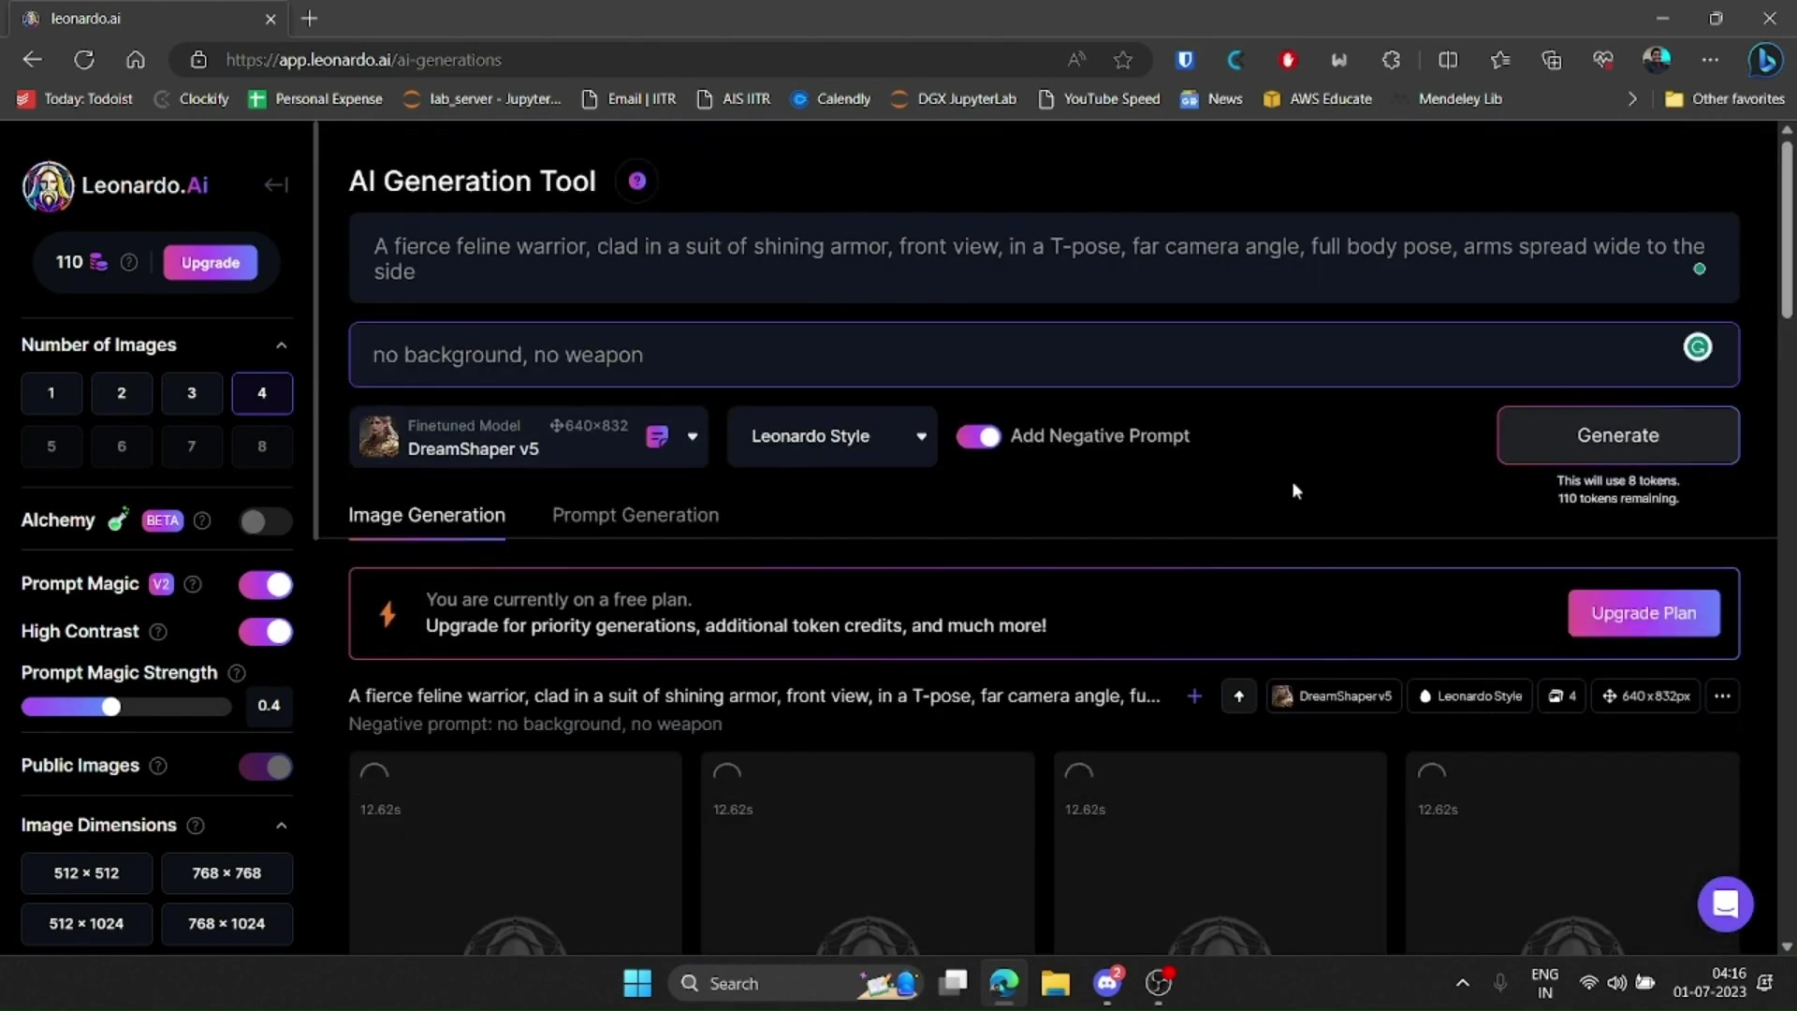Collapse the Number of Images section
The height and width of the screenshot is (1011, 1797).
(x=281, y=345)
